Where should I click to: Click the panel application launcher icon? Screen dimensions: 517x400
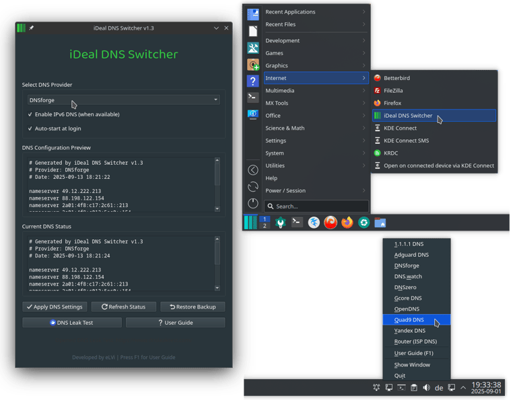250,223
